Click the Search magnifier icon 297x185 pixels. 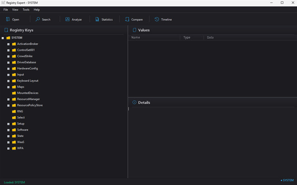(x=38, y=19)
